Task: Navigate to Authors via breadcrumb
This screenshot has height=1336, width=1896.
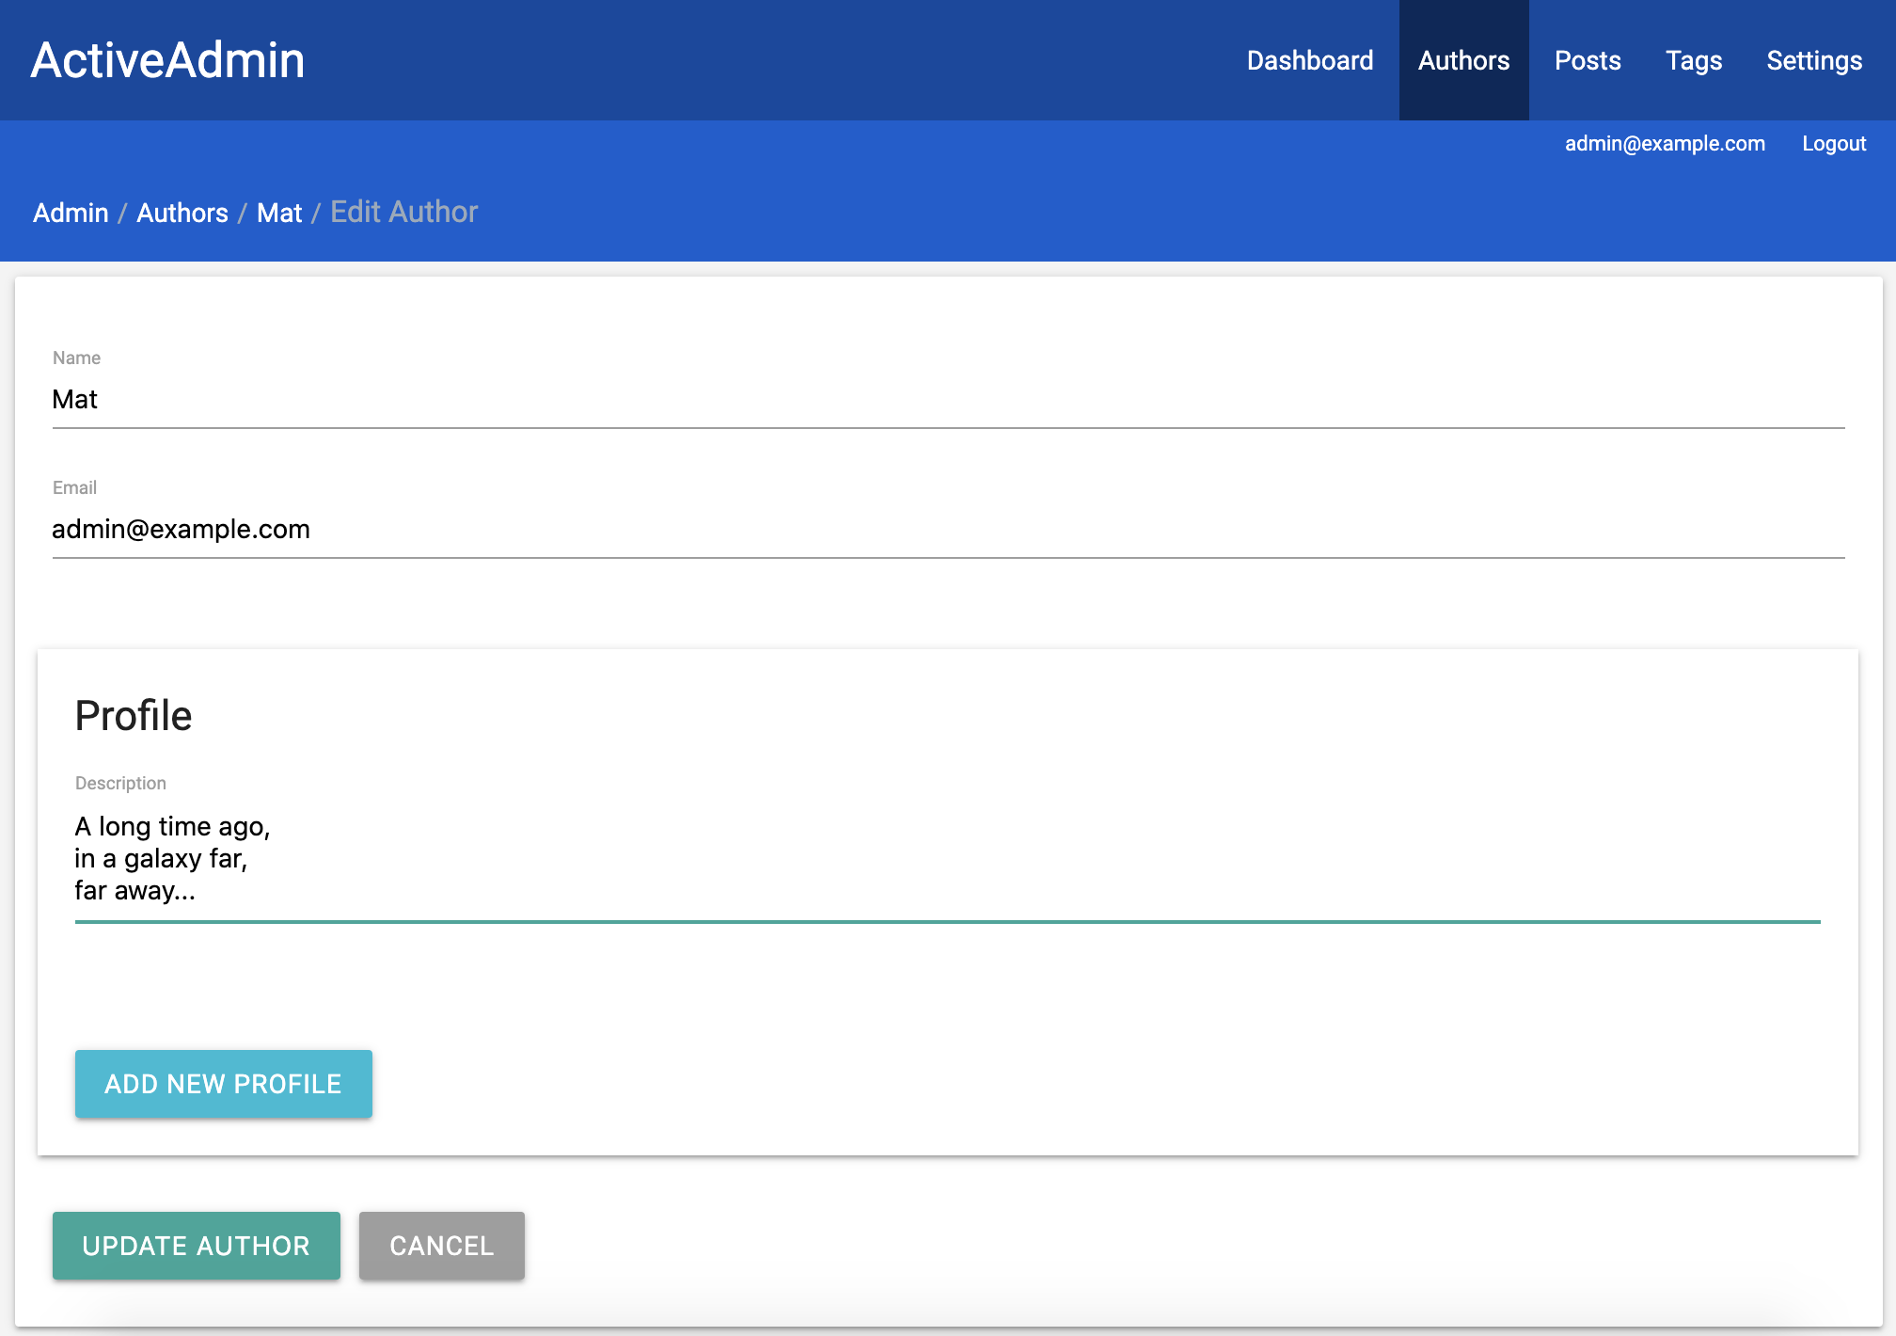Action: tap(182, 213)
